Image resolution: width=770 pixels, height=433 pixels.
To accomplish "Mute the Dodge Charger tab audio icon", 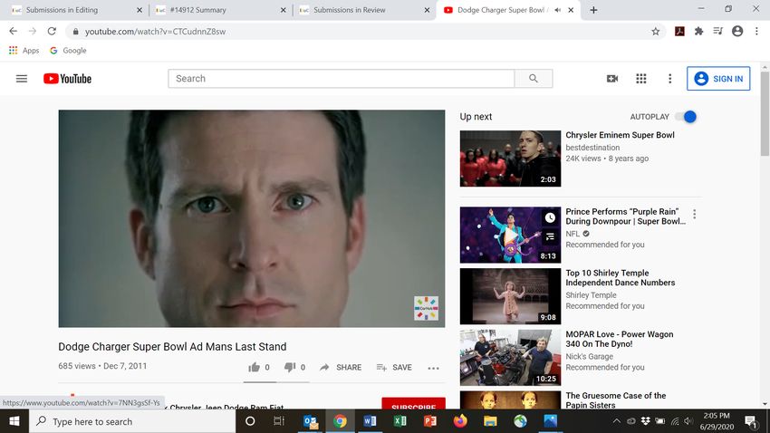I will pos(557,10).
